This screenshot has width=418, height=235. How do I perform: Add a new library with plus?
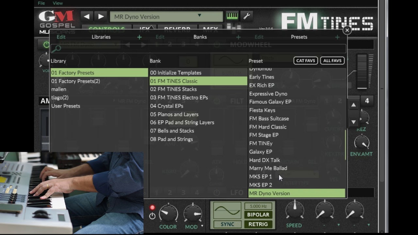click(x=139, y=37)
